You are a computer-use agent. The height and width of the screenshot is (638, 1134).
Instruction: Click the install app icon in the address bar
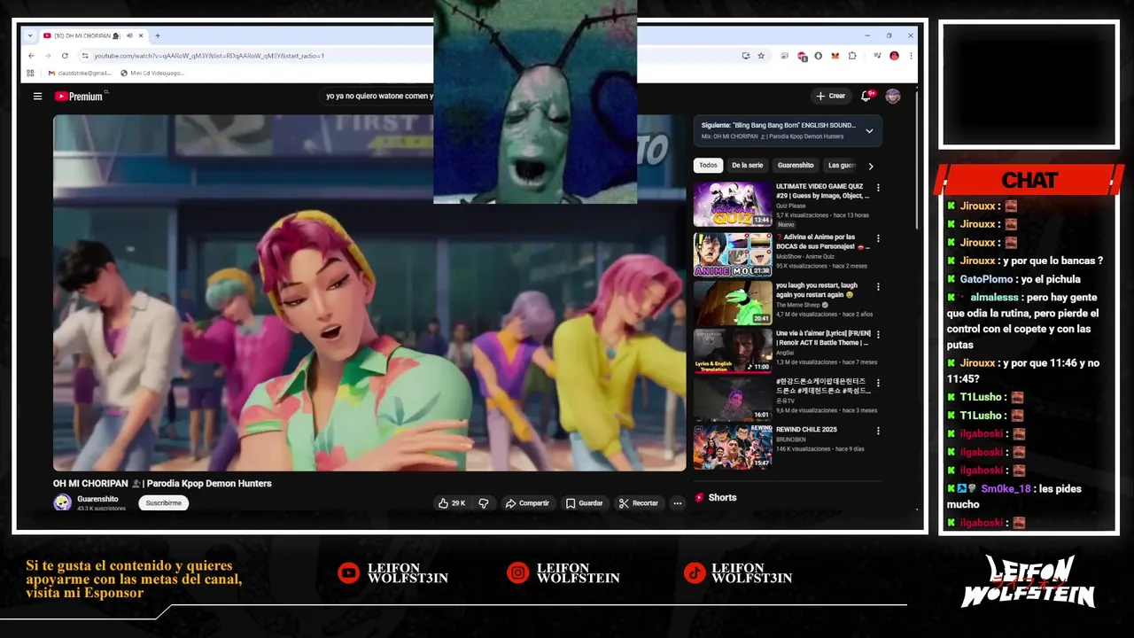tap(746, 56)
